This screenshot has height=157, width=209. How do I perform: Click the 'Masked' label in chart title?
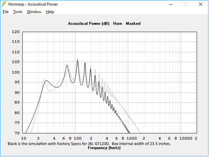tap(133, 23)
